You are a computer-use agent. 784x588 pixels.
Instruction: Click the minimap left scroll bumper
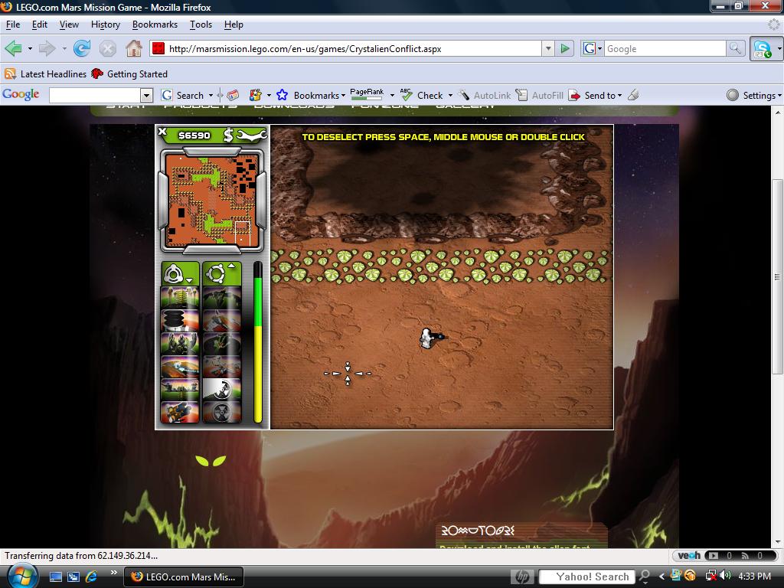[x=162, y=200]
